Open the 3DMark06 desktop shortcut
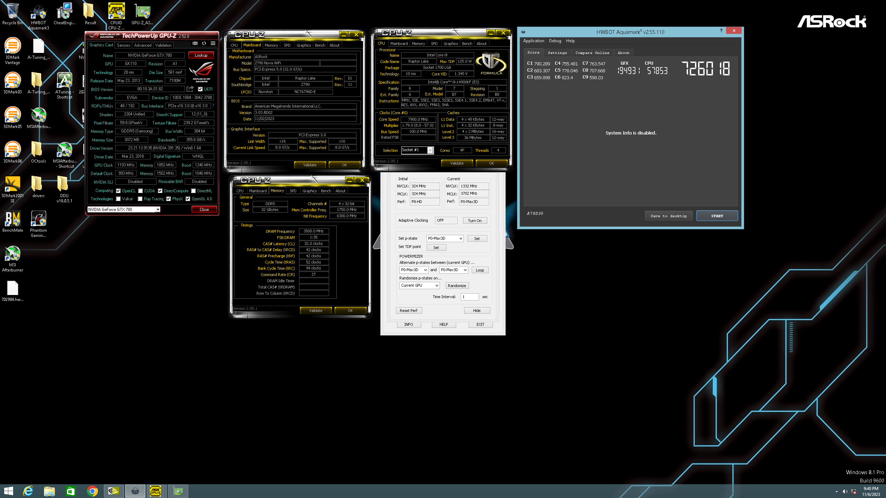Image resolution: width=886 pixels, height=498 pixels. 12,152
